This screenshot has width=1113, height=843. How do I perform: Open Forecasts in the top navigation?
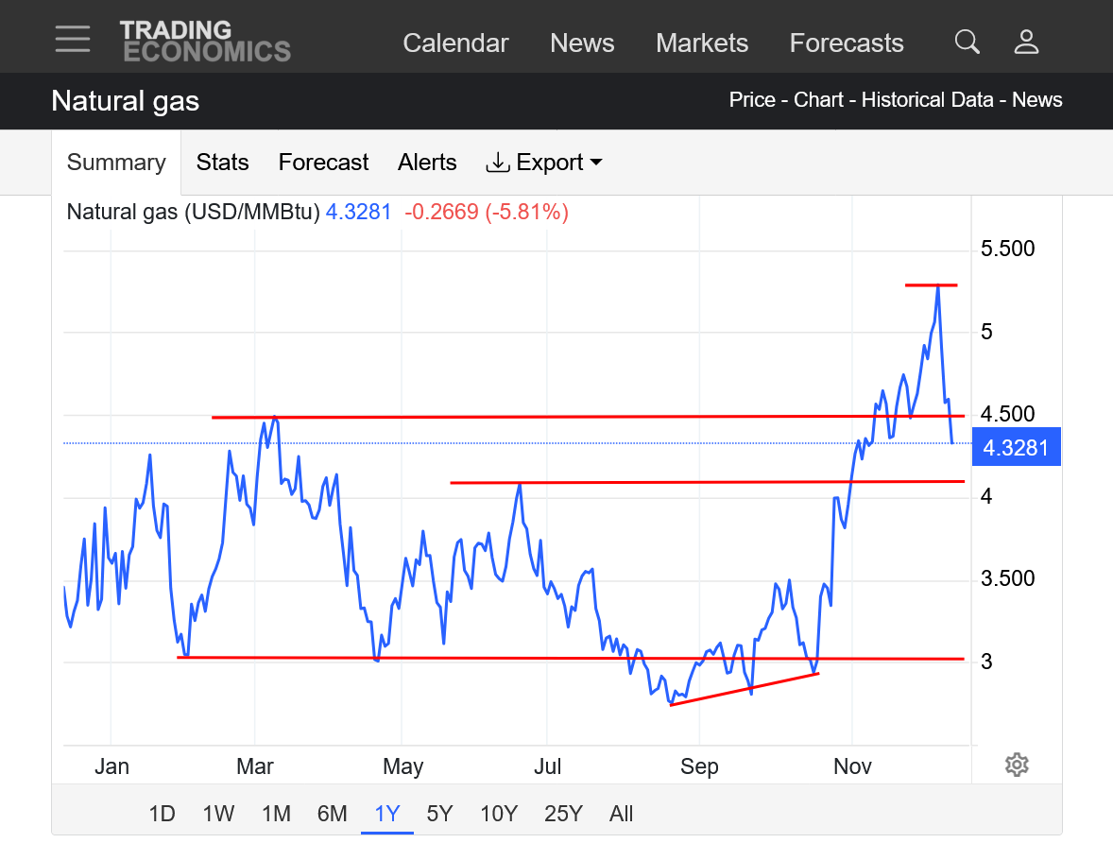click(847, 43)
